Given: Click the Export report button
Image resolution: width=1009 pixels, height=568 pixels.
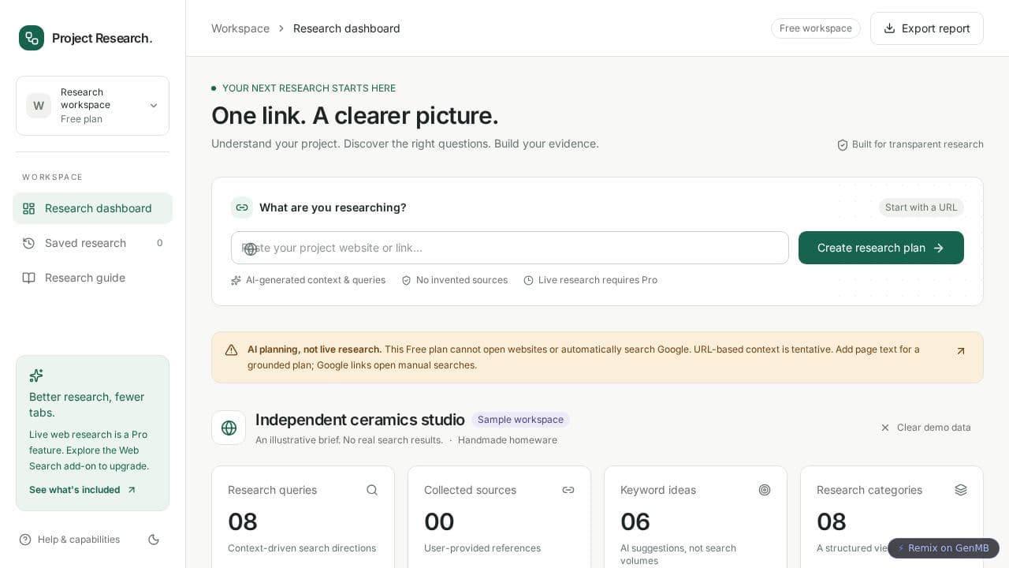Looking at the screenshot, I should 927,28.
